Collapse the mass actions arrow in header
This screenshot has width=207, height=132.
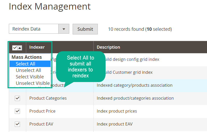click(20, 48)
